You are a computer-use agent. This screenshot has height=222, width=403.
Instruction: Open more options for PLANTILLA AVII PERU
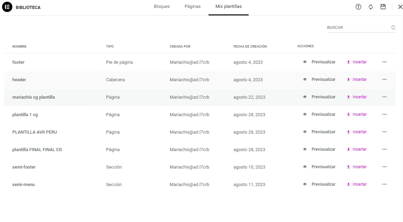click(x=384, y=132)
